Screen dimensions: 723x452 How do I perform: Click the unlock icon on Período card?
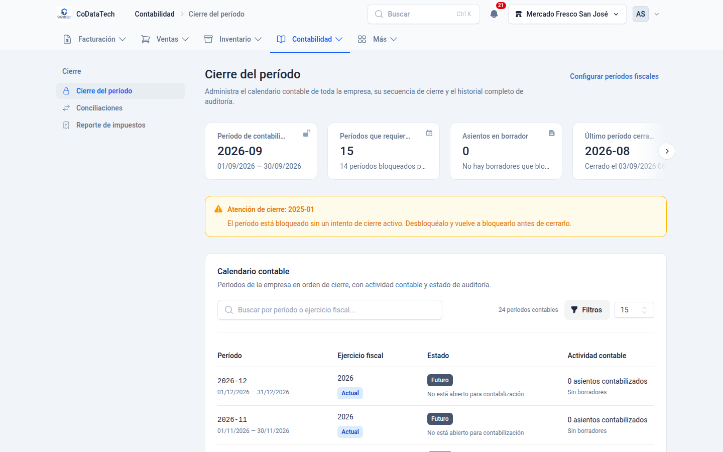(307, 133)
